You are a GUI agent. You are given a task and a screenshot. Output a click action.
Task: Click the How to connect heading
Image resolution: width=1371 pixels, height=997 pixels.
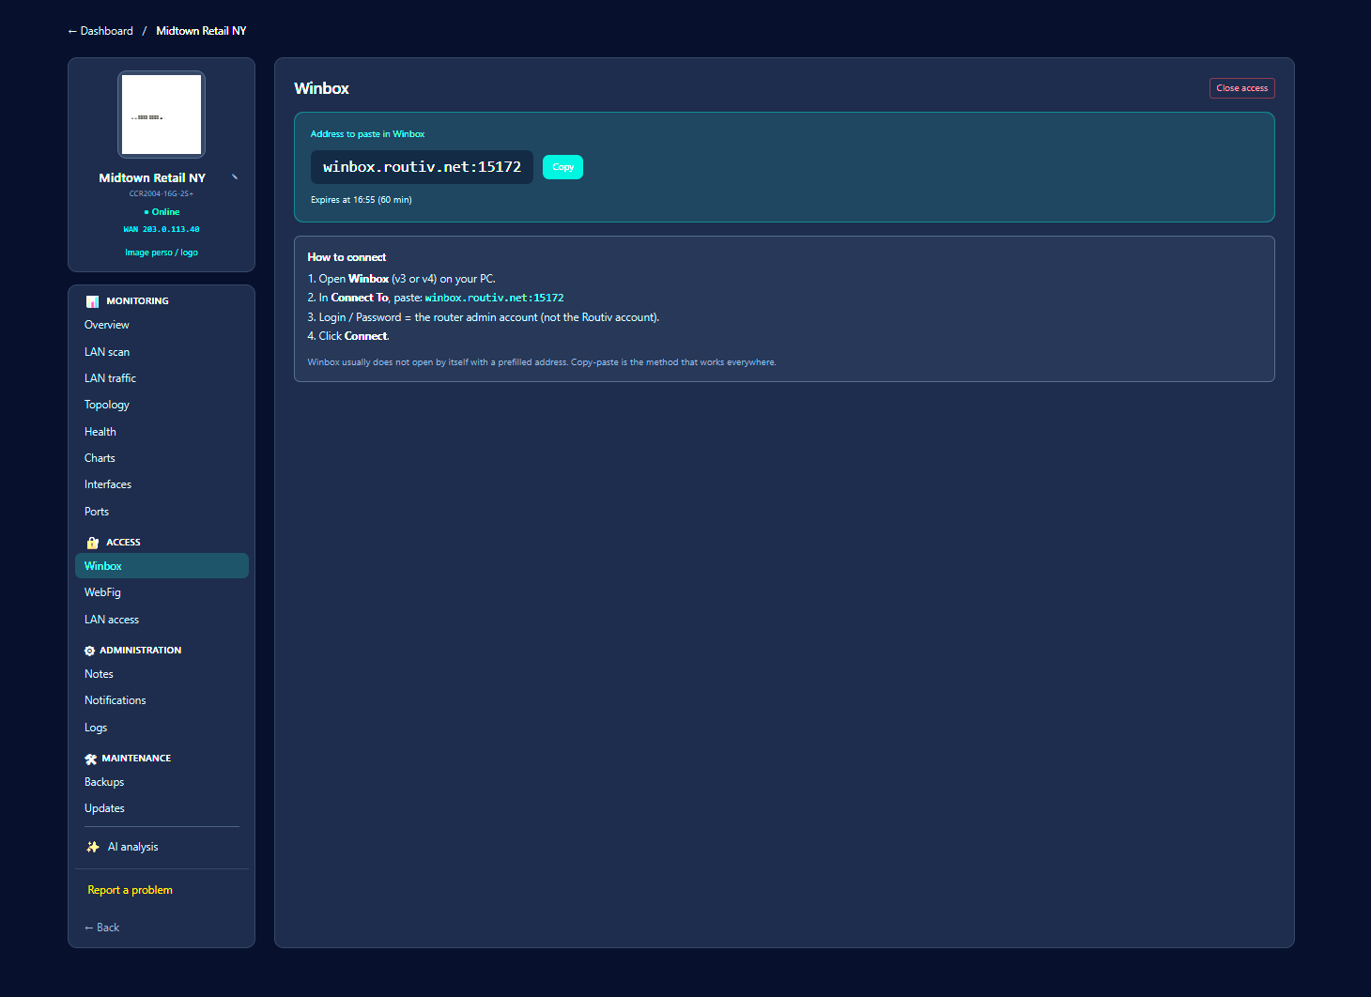coord(347,257)
